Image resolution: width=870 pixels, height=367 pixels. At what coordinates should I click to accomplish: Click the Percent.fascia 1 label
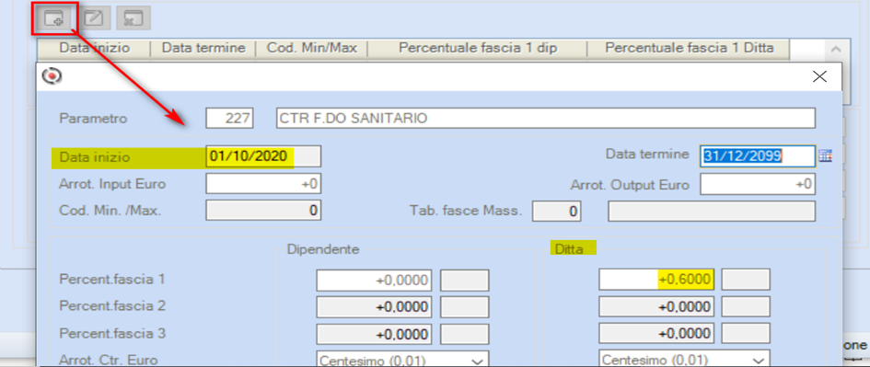pos(112,280)
